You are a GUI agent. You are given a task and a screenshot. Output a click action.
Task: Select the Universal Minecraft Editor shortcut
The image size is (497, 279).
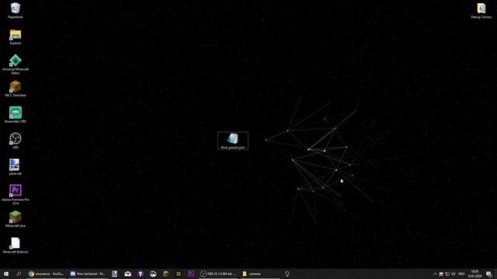tap(16, 64)
